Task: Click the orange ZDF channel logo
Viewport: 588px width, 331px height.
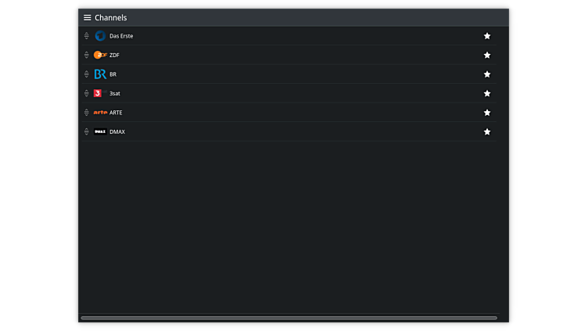Action: (100, 55)
